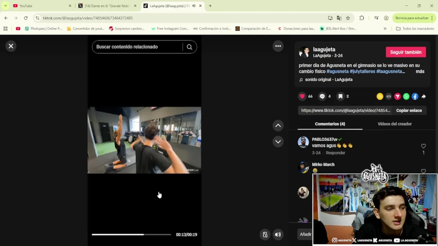Viewport: 438px width, 246px height.
Task: Close the YouTube browser tab
Action: [70, 6]
